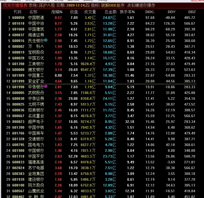
Task: Select stock code 601998
Action: 18,87
